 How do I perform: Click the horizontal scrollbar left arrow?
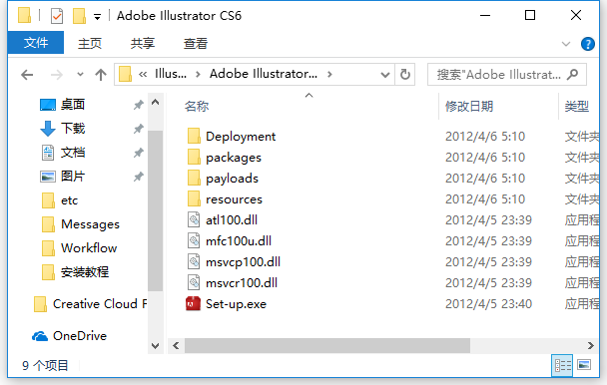(x=176, y=345)
